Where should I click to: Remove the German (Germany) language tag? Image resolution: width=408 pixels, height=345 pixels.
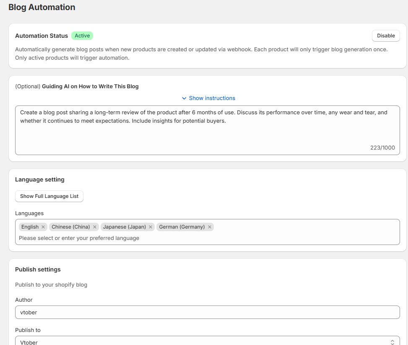click(210, 227)
